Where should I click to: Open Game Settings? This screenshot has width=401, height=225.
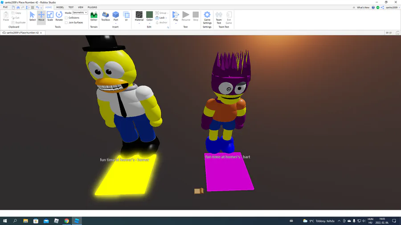[207, 18]
